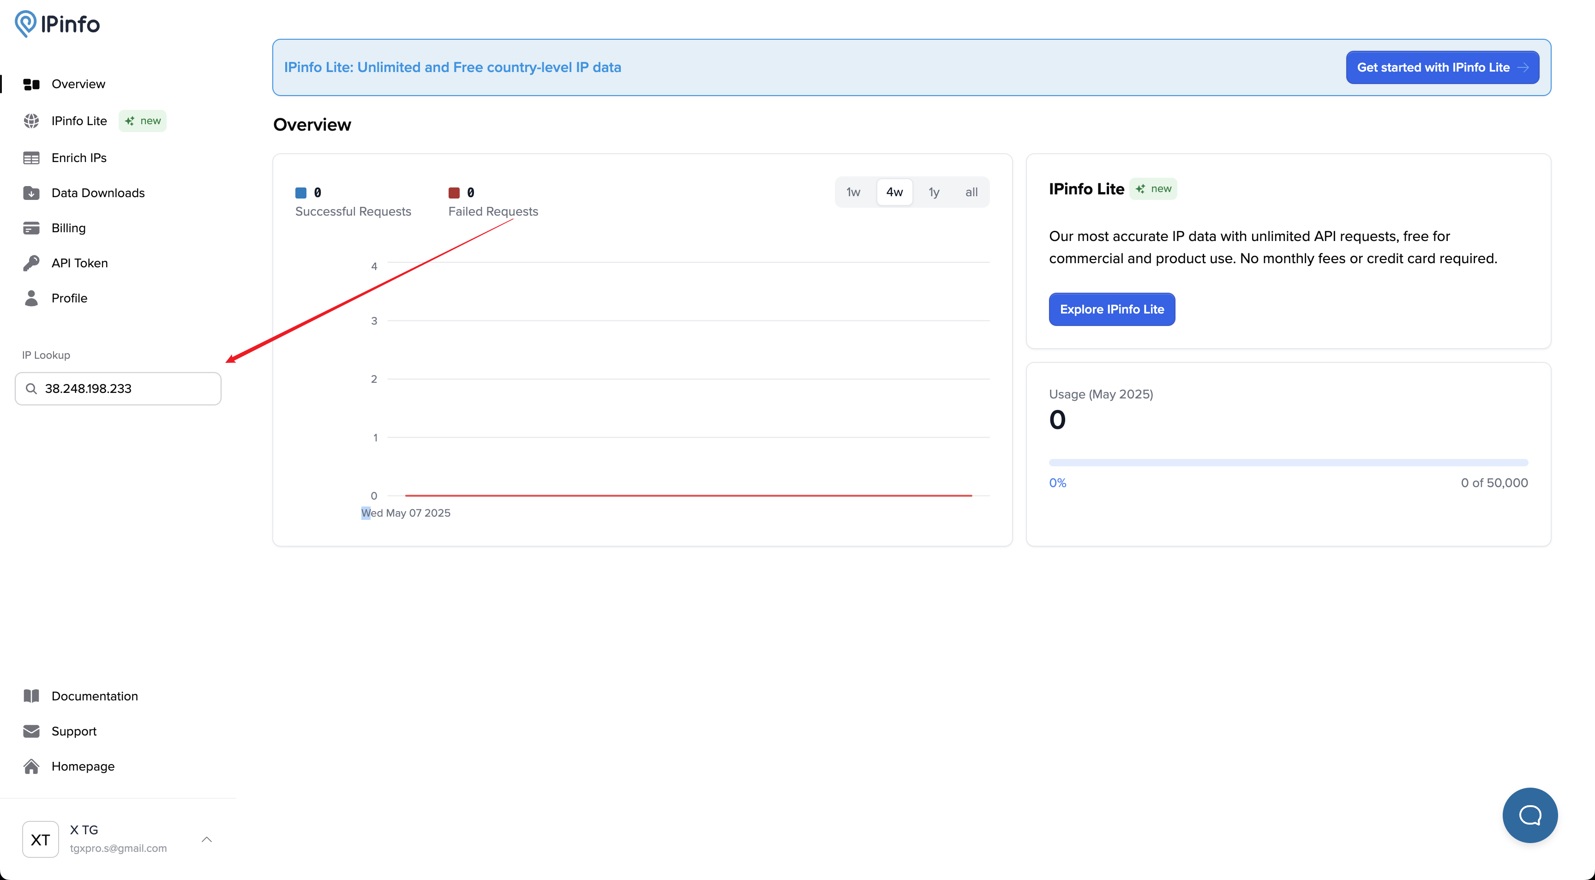Click the Billing card icon
This screenshot has height=880, width=1595.
pyautogui.click(x=31, y=228)
